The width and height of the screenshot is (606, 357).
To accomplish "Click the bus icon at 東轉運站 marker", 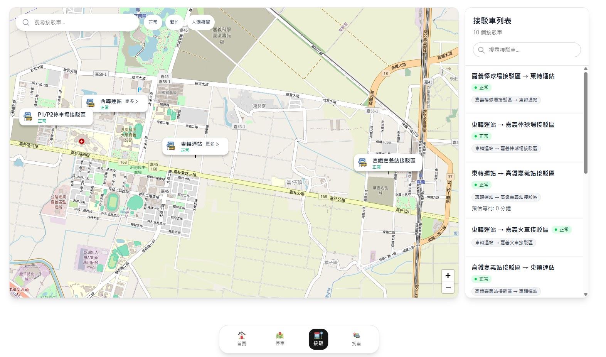I will click(x=171, y=146).
